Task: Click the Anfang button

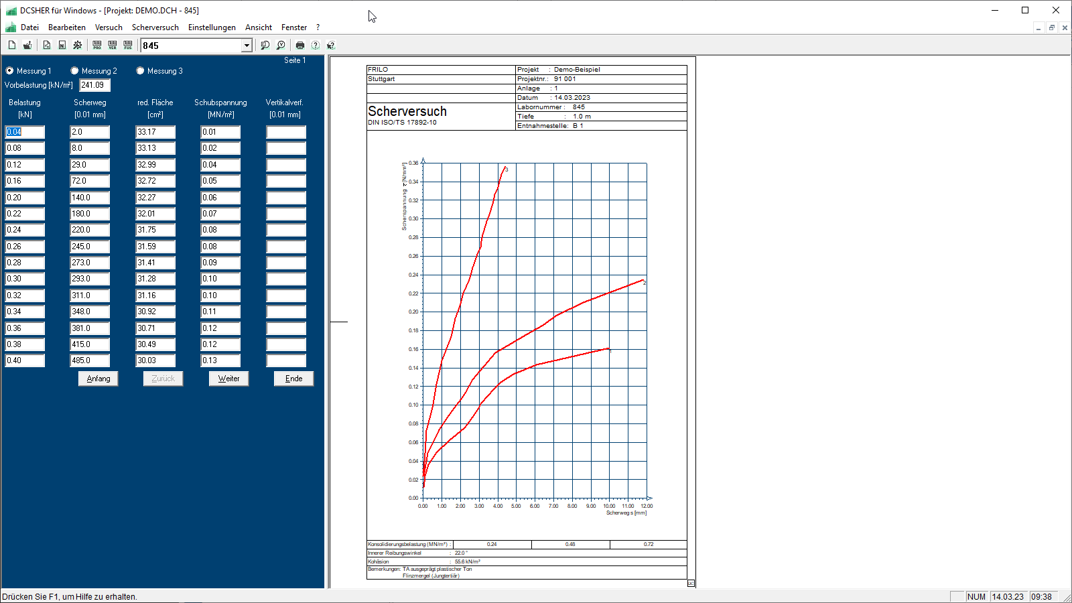Action: (x=98, y=379)
